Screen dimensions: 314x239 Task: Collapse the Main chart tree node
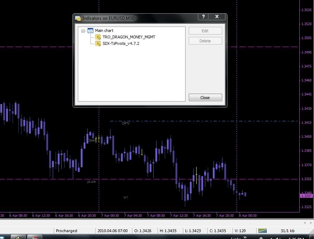[x=83, y=31]
